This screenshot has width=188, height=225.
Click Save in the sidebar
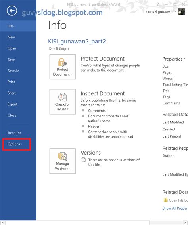coord(18,60)
